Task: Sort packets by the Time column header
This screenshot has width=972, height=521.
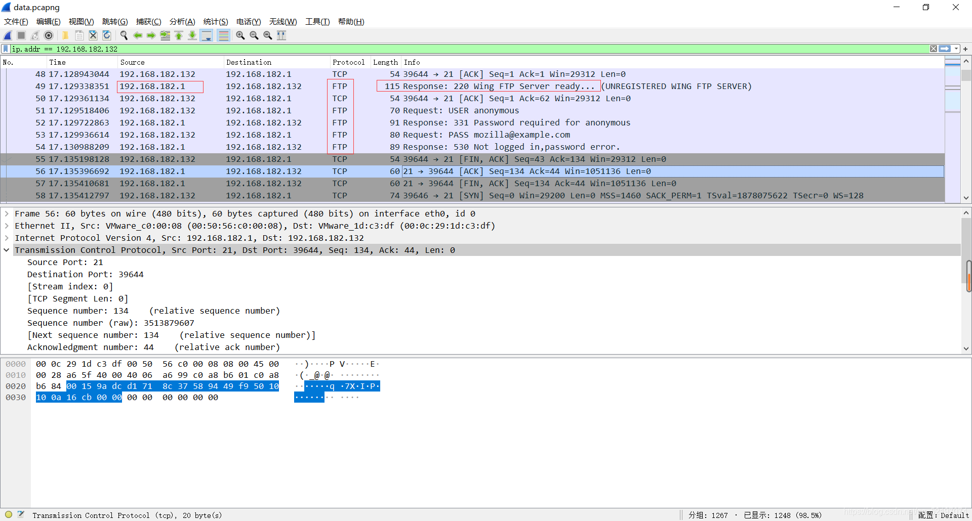Action: pos(82,62)
